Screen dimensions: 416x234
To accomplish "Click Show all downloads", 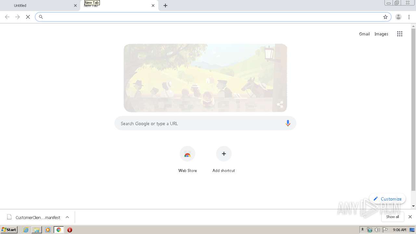I will pos(393,217).
